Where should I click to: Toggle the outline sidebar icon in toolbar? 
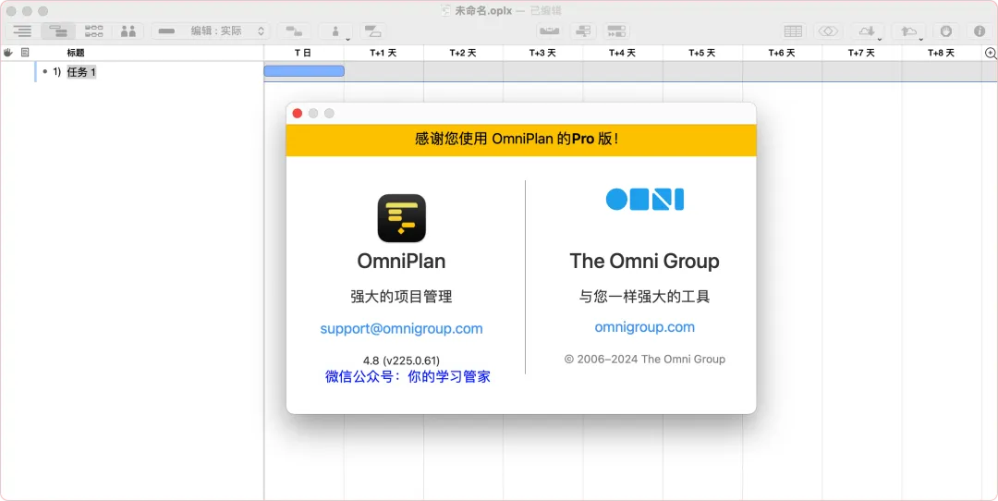(23, 31)
